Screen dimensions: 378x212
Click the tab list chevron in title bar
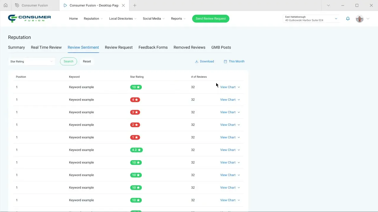(328, 5)
